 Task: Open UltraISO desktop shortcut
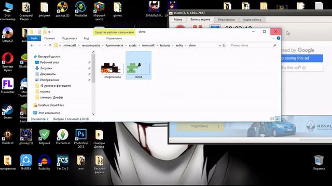click(x=8, y=35)
